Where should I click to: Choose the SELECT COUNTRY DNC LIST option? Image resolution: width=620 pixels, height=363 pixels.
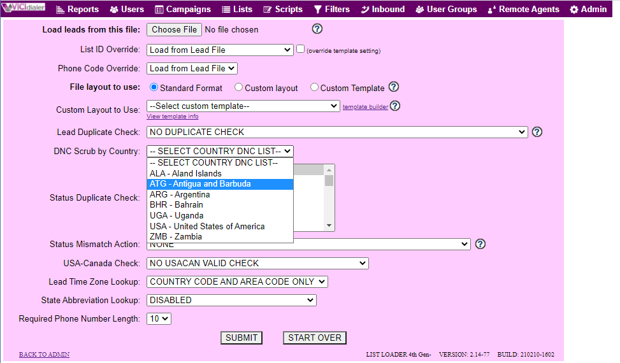[220, 163]
